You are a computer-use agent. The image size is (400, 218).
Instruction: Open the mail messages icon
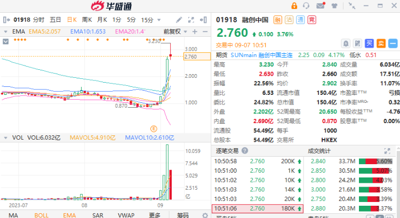321,5
